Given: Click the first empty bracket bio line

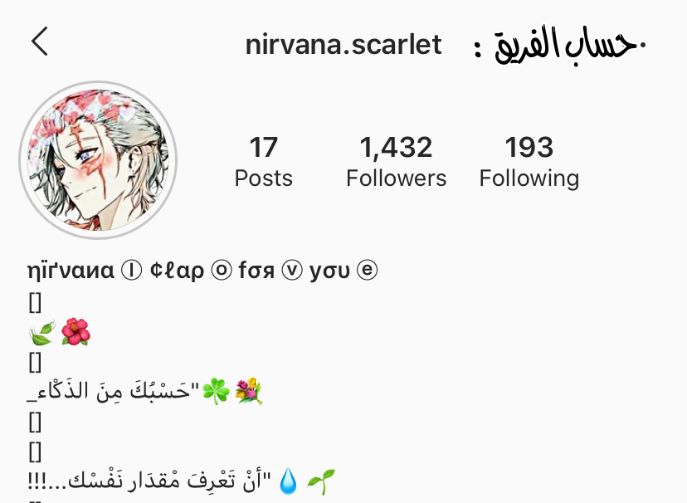Looking at the screenshot, I should (x=35, y=302).
